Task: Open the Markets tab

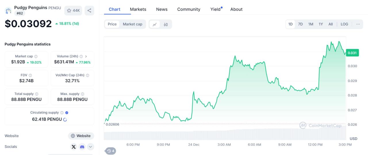Action: point(138,9)
